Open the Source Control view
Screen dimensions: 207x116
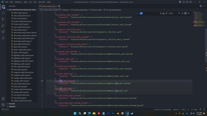coord(3,19)
